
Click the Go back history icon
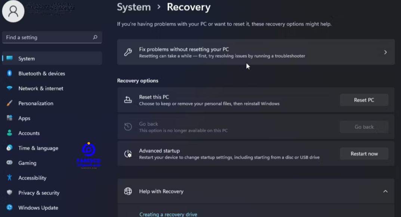128,127
